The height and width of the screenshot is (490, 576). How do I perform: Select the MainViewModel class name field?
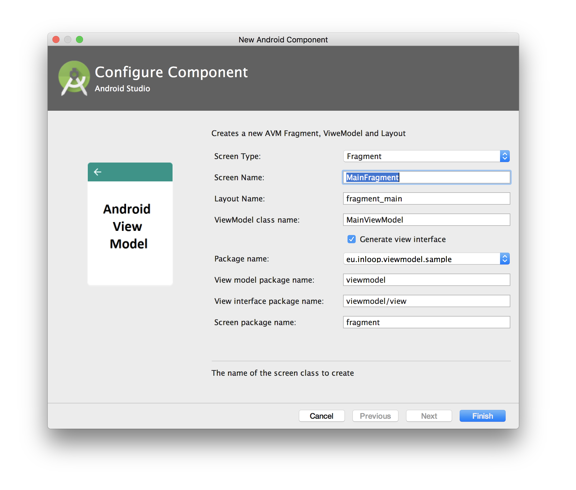tap(426, 220)
